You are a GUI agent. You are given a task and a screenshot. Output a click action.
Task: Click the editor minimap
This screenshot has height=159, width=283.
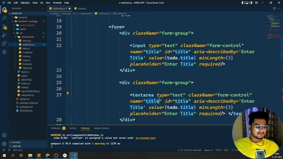tap(274, 27)
